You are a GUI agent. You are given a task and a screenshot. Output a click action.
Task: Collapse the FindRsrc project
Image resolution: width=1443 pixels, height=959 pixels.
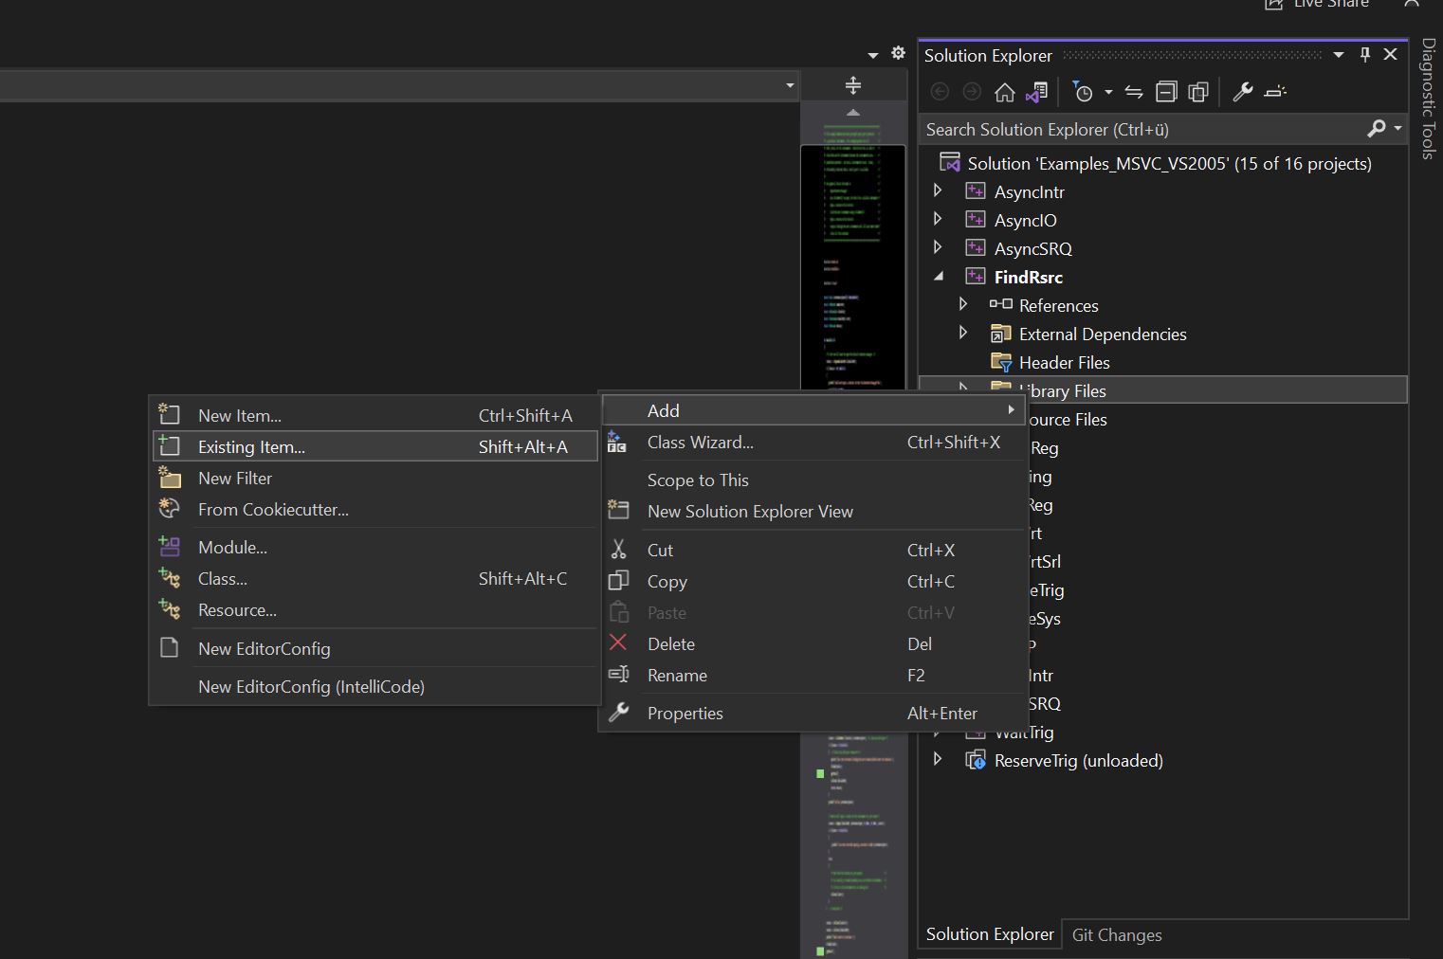[939, 277]
